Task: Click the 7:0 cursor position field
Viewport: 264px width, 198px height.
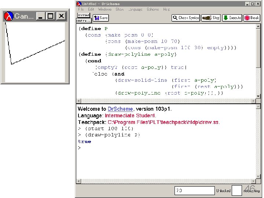Action: tap(194, 191)
